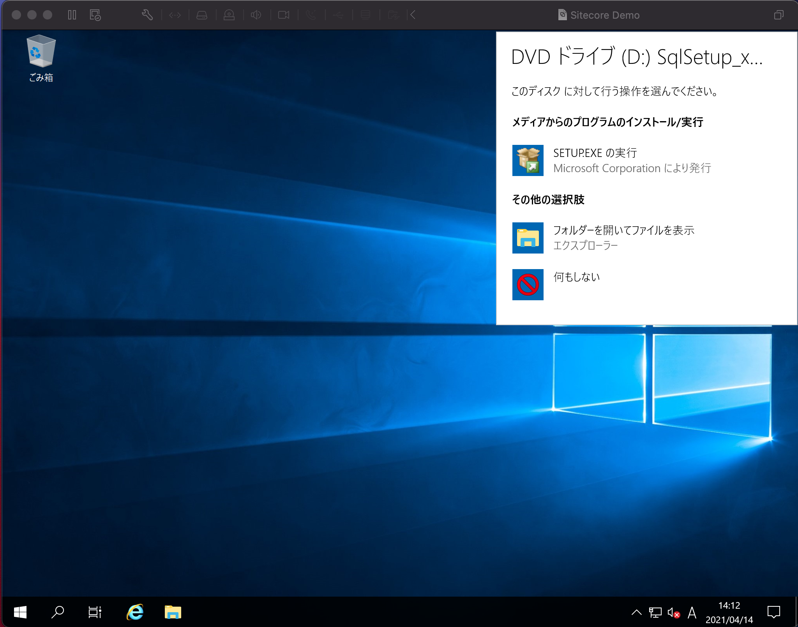Toggle the IME input mode A indicator

coord(692,613)
